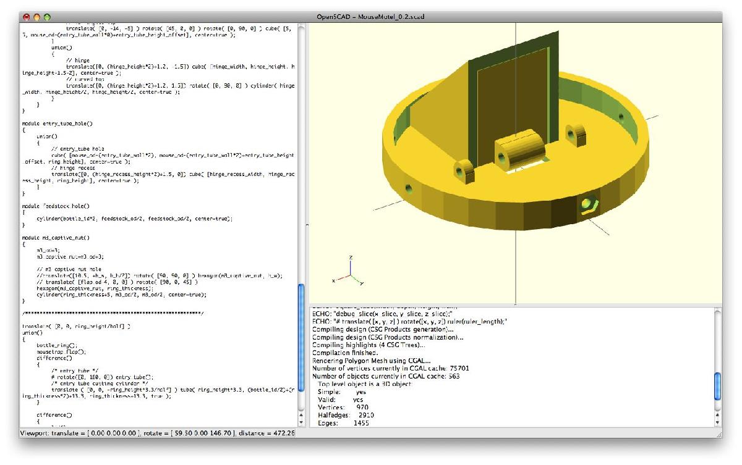Click the splitter handle between editor and viewport
The height and width of the screenshot is (465, 742).
306,225
